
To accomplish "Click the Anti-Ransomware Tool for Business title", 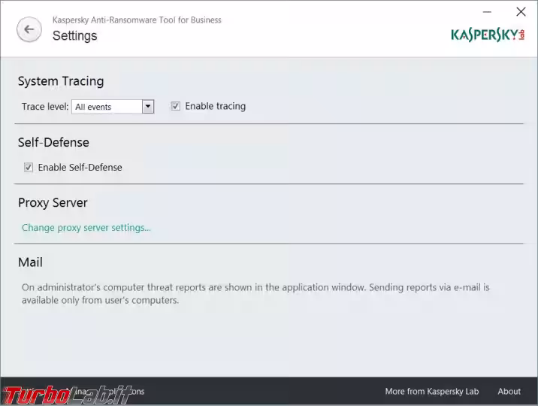I will (137, 20).
